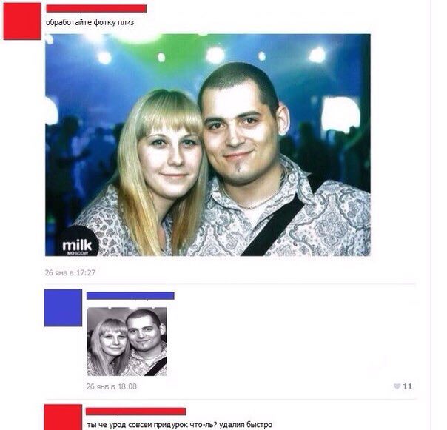Open red avatar beside the angry reply
This screenshot has height=430, width=447.
click(64, 417)
